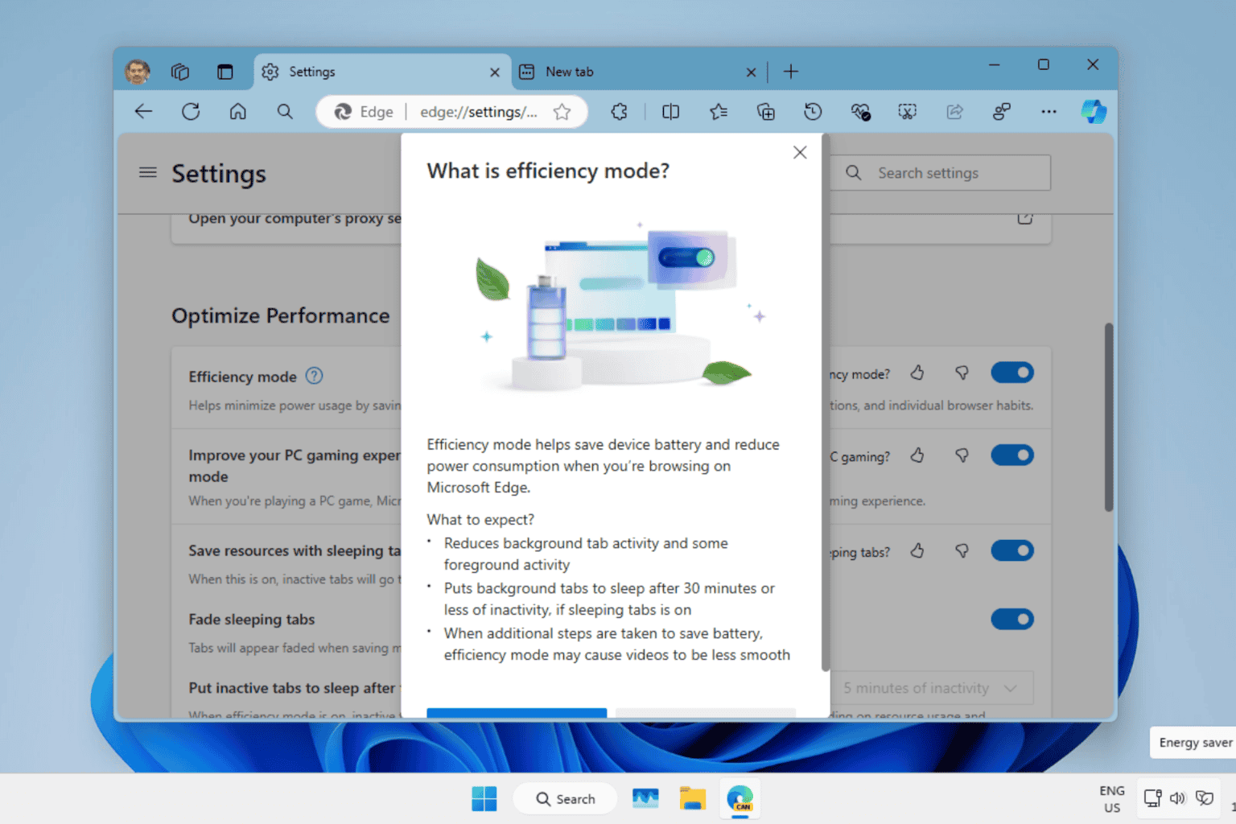The width and height of the screenshot is (1236, 824).
Task: Thumbs up for sleeping tabs feedback
Action: point(917,551)
